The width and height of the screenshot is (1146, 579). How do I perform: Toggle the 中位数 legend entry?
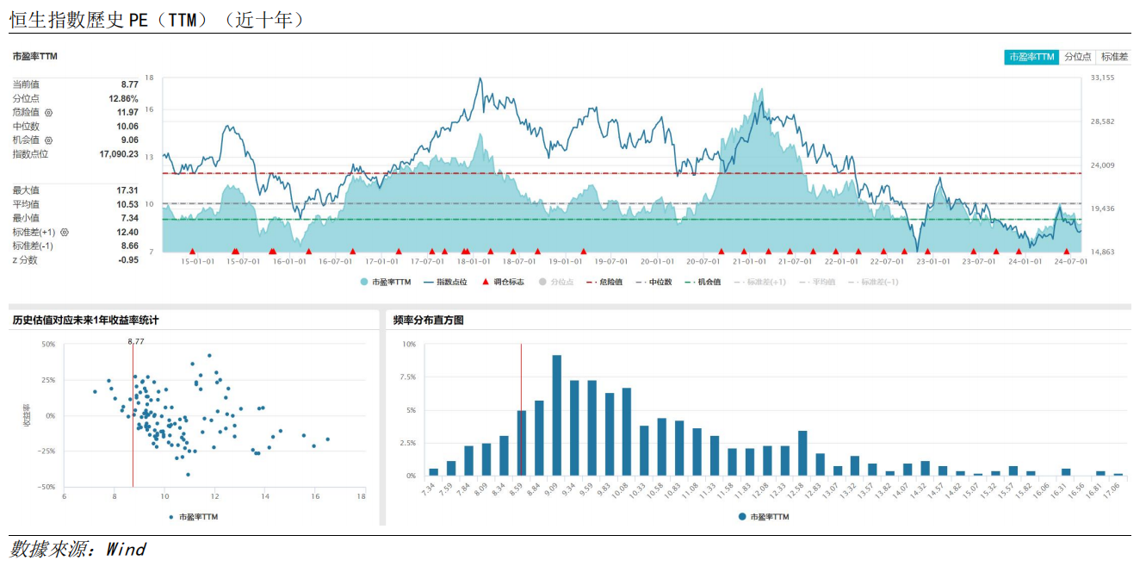pyautogui.click(x=660, y=282)
